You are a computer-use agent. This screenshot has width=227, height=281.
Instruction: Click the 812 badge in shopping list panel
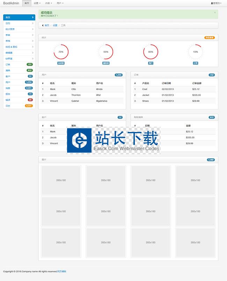coord(212,117)
